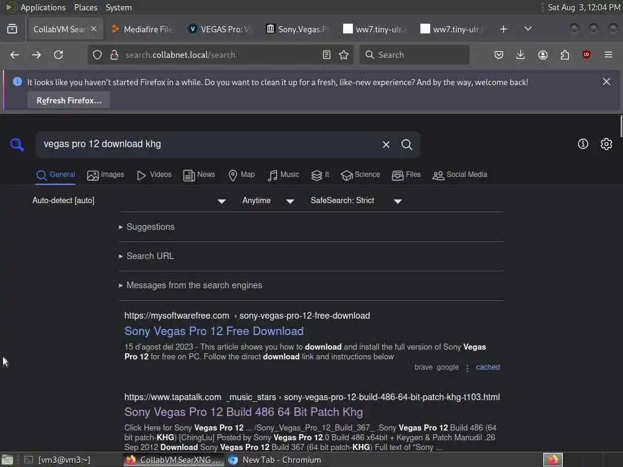This screenshot has width=623, height=467.
Task: Switch to the VEGAS Pro tab
Action: [x=220, y=29]
